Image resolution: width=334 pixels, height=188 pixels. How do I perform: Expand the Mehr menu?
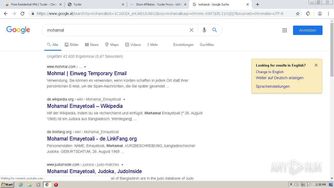(x=153, y=45)
